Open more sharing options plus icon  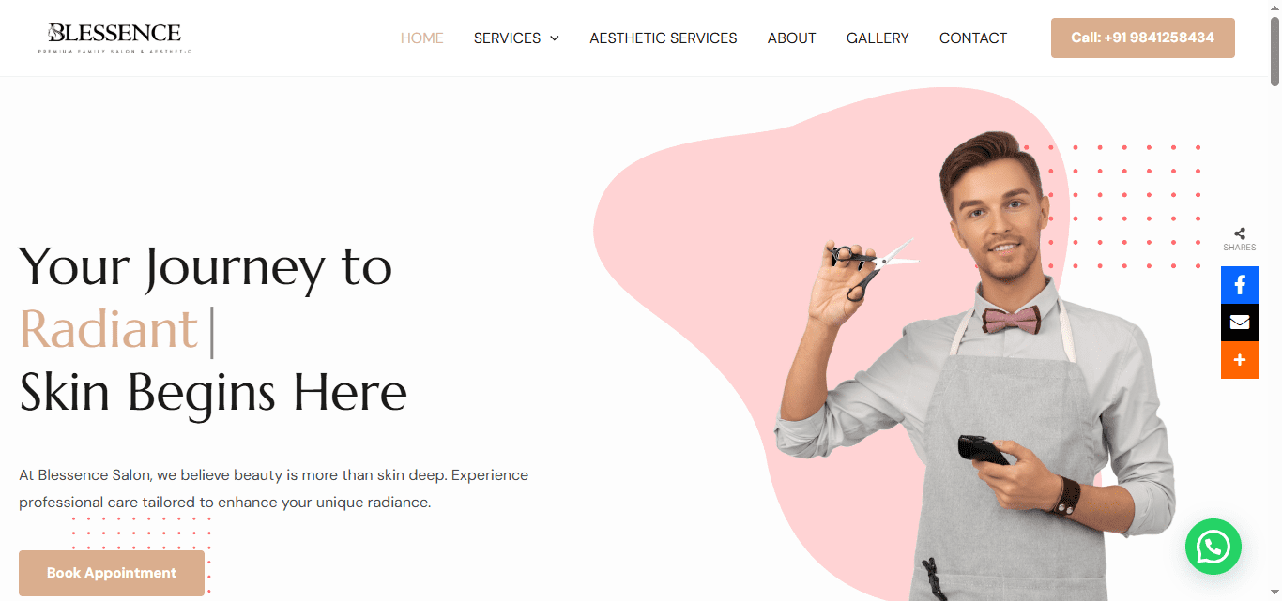[1239, 360]
